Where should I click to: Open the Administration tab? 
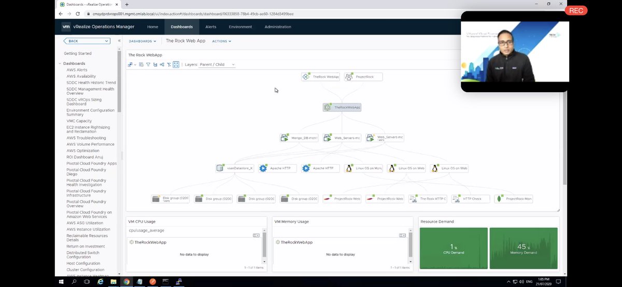click(278, 27)
